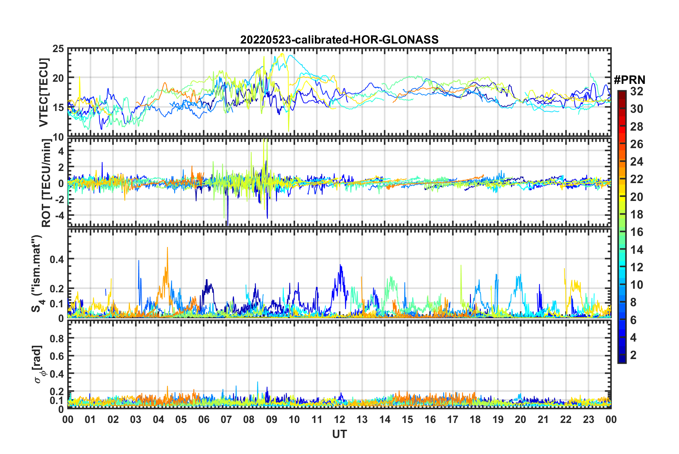Click colorbar tick label 26
The height and width of the screenshot is (454, 679).
tap(637, 144)
